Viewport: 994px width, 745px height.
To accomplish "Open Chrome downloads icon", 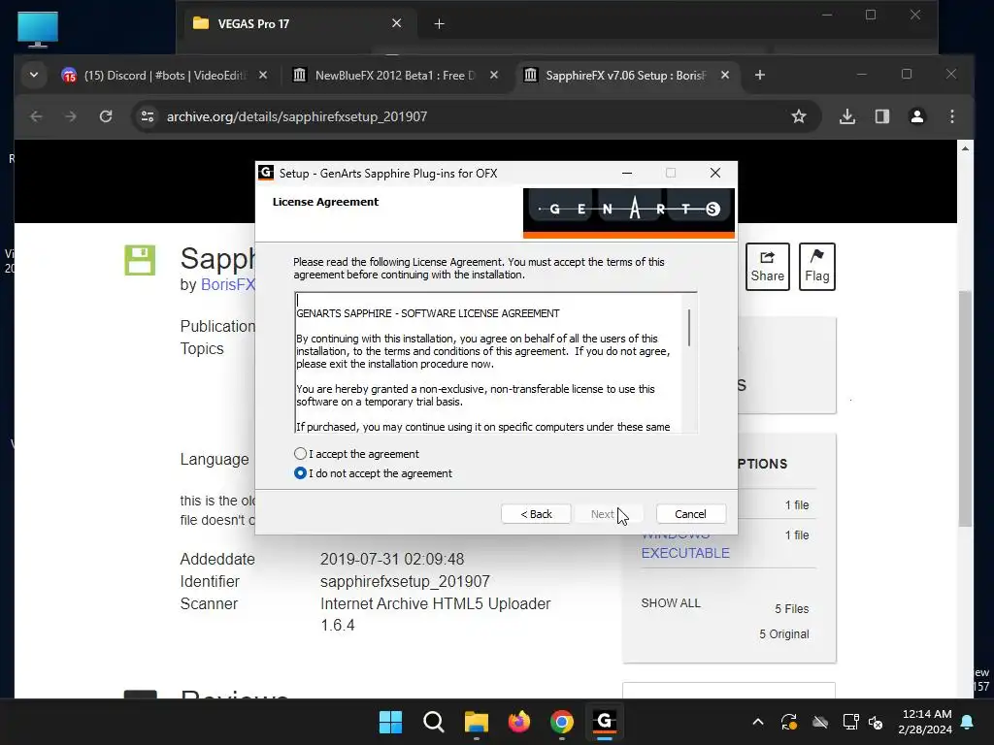I will (x=846, y=116).
